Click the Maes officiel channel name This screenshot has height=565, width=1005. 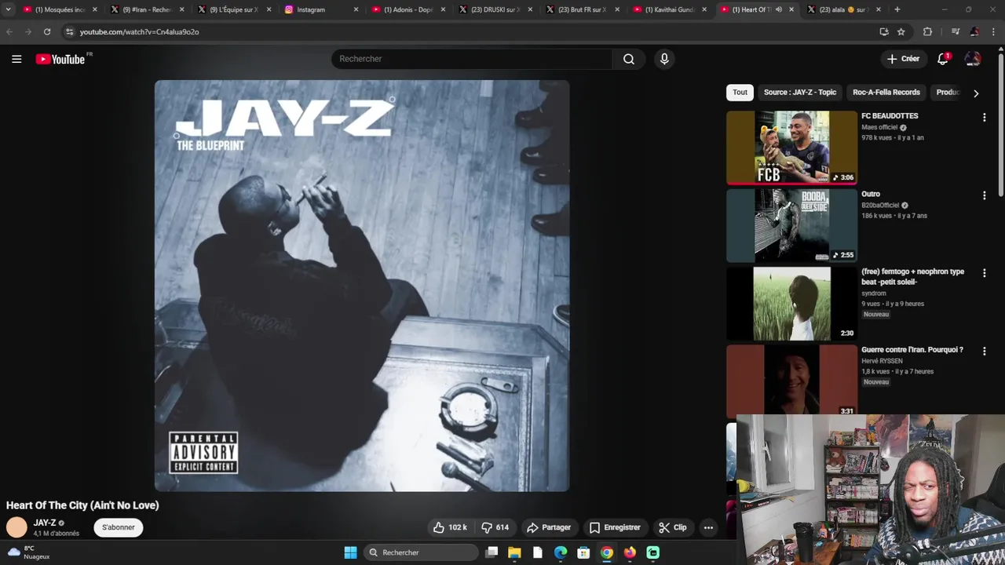point(879,127)
